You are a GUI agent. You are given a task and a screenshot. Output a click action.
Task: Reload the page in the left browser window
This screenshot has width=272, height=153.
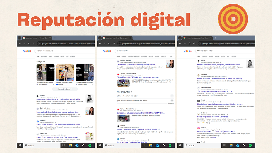[x=29, y=43]
